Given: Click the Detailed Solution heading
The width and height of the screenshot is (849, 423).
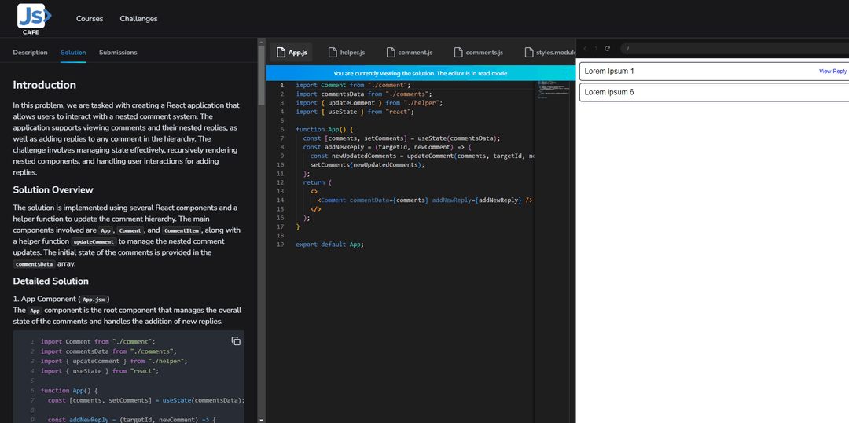Looking at the screenshot, I should click(51, 281).
